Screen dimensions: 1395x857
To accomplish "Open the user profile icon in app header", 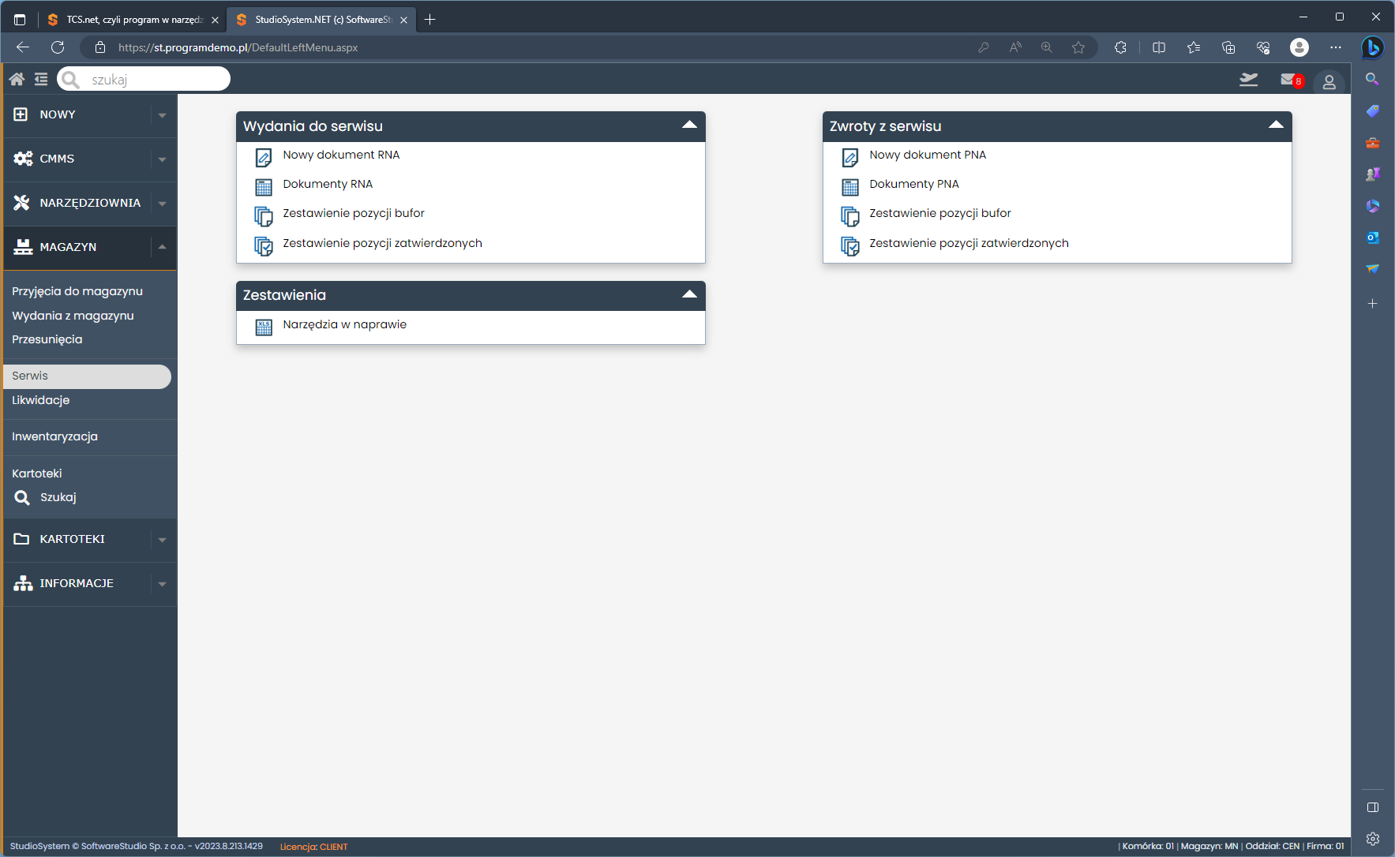I will coord(1329,82).
